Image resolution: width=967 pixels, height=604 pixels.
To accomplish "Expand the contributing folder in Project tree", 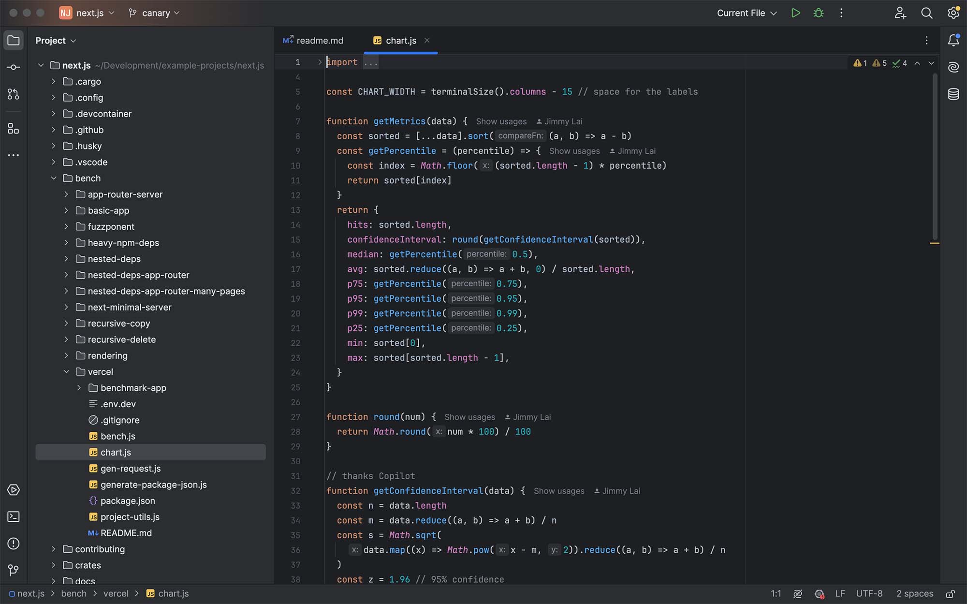I will [x=53, y=549].
